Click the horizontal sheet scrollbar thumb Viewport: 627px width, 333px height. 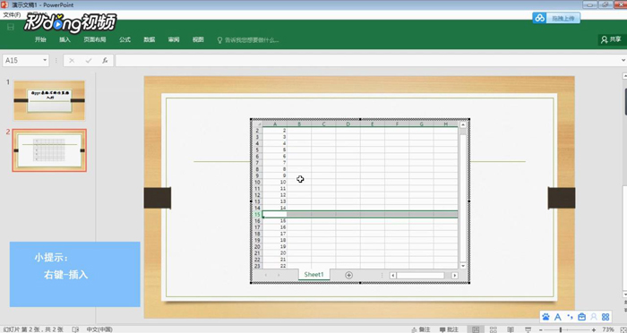[x=420, y=276]
